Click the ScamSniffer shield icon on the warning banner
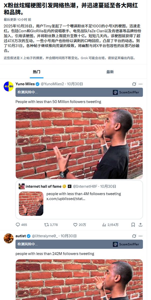Viewport: 151px width, 300px height. tap(115, 92)
